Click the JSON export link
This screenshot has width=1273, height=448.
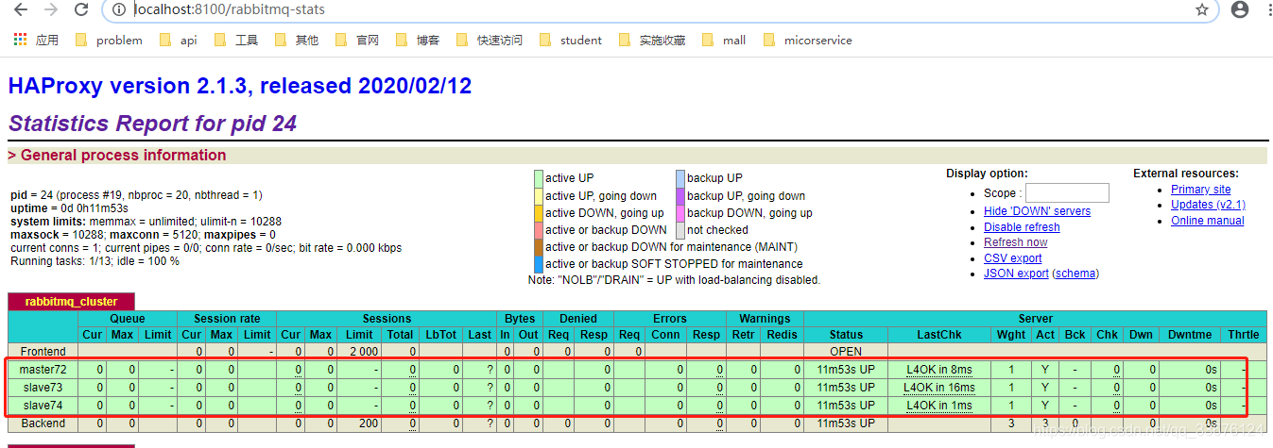pyautogui.click(x=1016, y=274)
